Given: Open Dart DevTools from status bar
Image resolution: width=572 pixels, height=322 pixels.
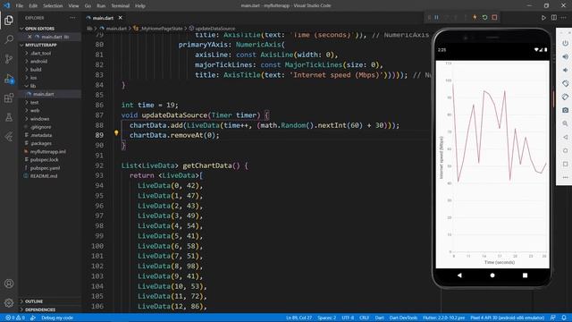Looking at the screenshot, I should tap(403, 318).
